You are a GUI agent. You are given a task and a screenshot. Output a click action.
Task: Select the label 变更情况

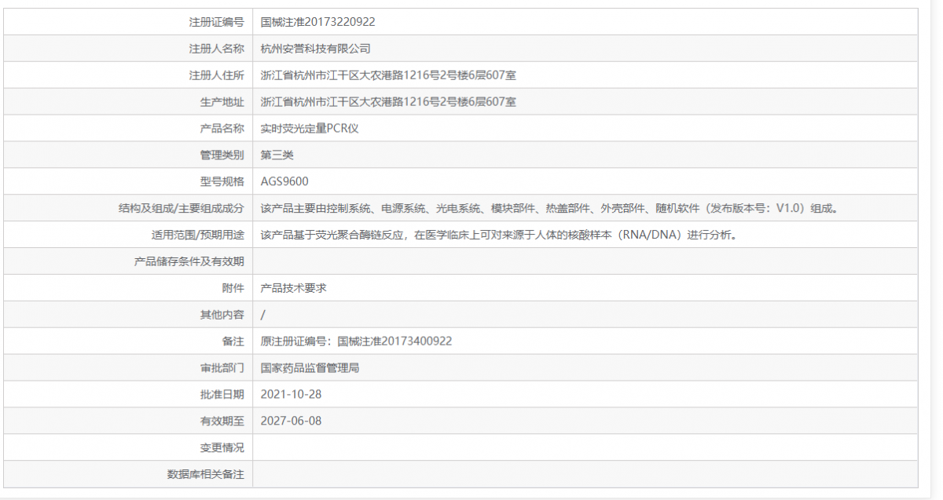coord(222,447)
